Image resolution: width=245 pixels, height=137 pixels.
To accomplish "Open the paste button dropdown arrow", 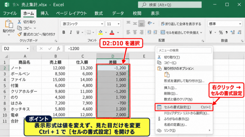I will tap(9, 35).
